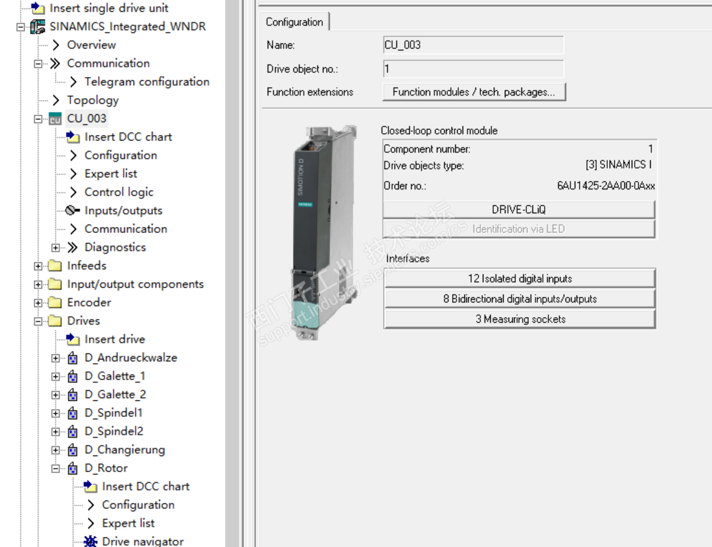Click the Inputs/outputs icon under CU_003
The height and width of the screenshot is (547, 712).
tap(73, 210)
